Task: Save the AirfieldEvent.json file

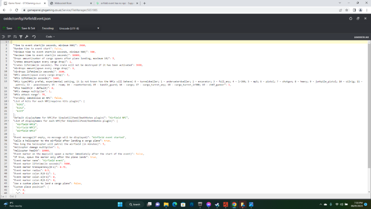Action: [7, 28]
